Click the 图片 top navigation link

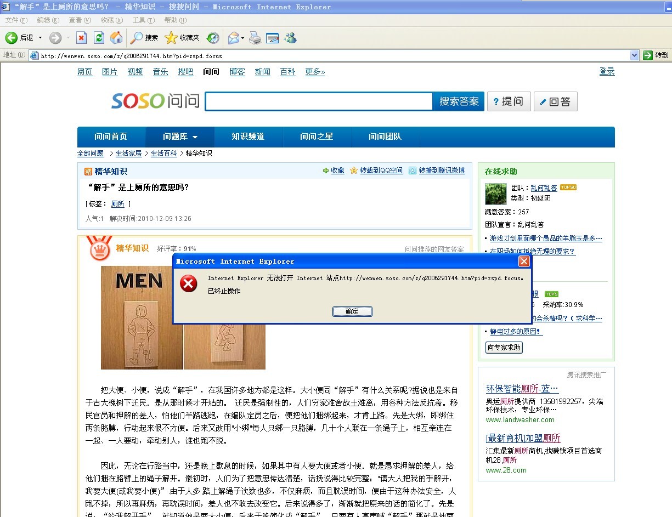pos(110,72)
